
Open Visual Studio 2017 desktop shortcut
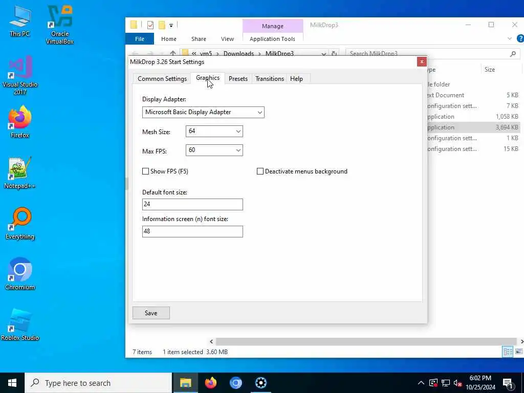coord(20,76)
